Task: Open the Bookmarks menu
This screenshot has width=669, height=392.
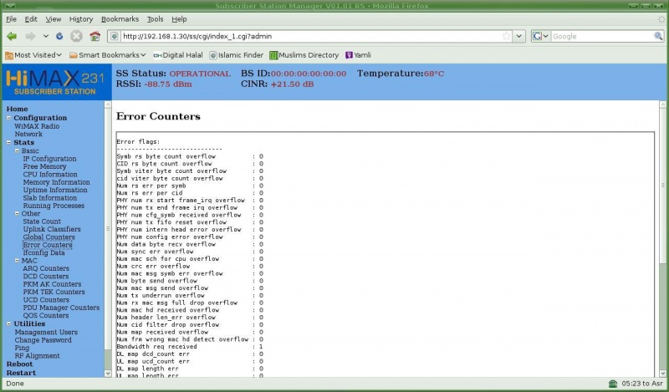Action: click(x=120, y=18)
